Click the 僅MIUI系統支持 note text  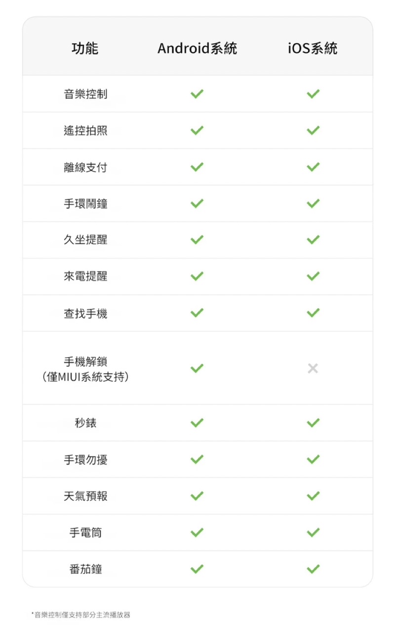pos(85,378)
